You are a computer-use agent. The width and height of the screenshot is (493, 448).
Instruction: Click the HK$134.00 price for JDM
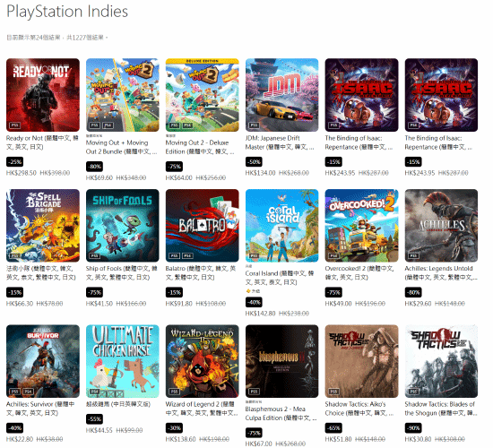[260, 173]
